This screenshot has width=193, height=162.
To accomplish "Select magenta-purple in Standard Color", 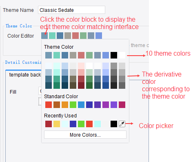I will point(106,105).
